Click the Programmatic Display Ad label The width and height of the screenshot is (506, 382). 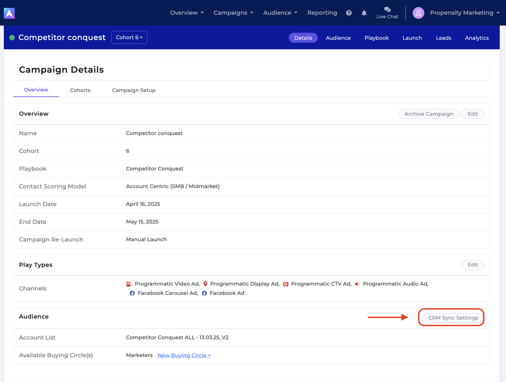click(245, 284)
